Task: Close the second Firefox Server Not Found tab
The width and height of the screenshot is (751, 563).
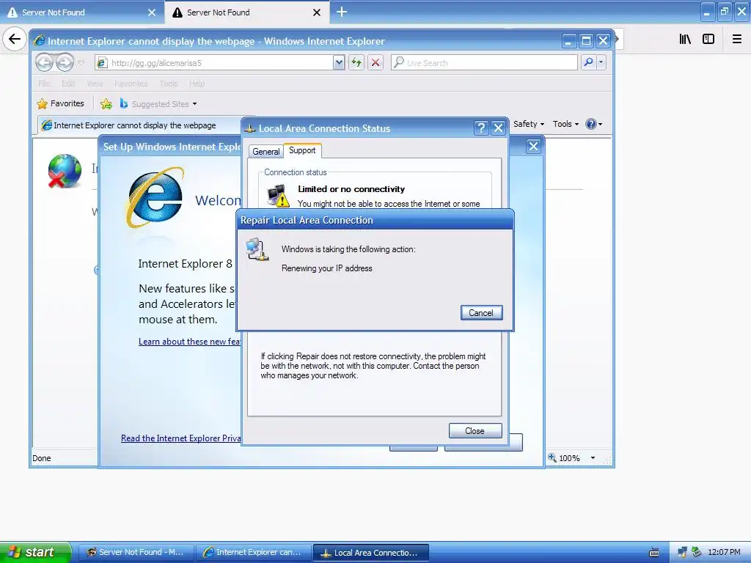Action: (317, 12)
